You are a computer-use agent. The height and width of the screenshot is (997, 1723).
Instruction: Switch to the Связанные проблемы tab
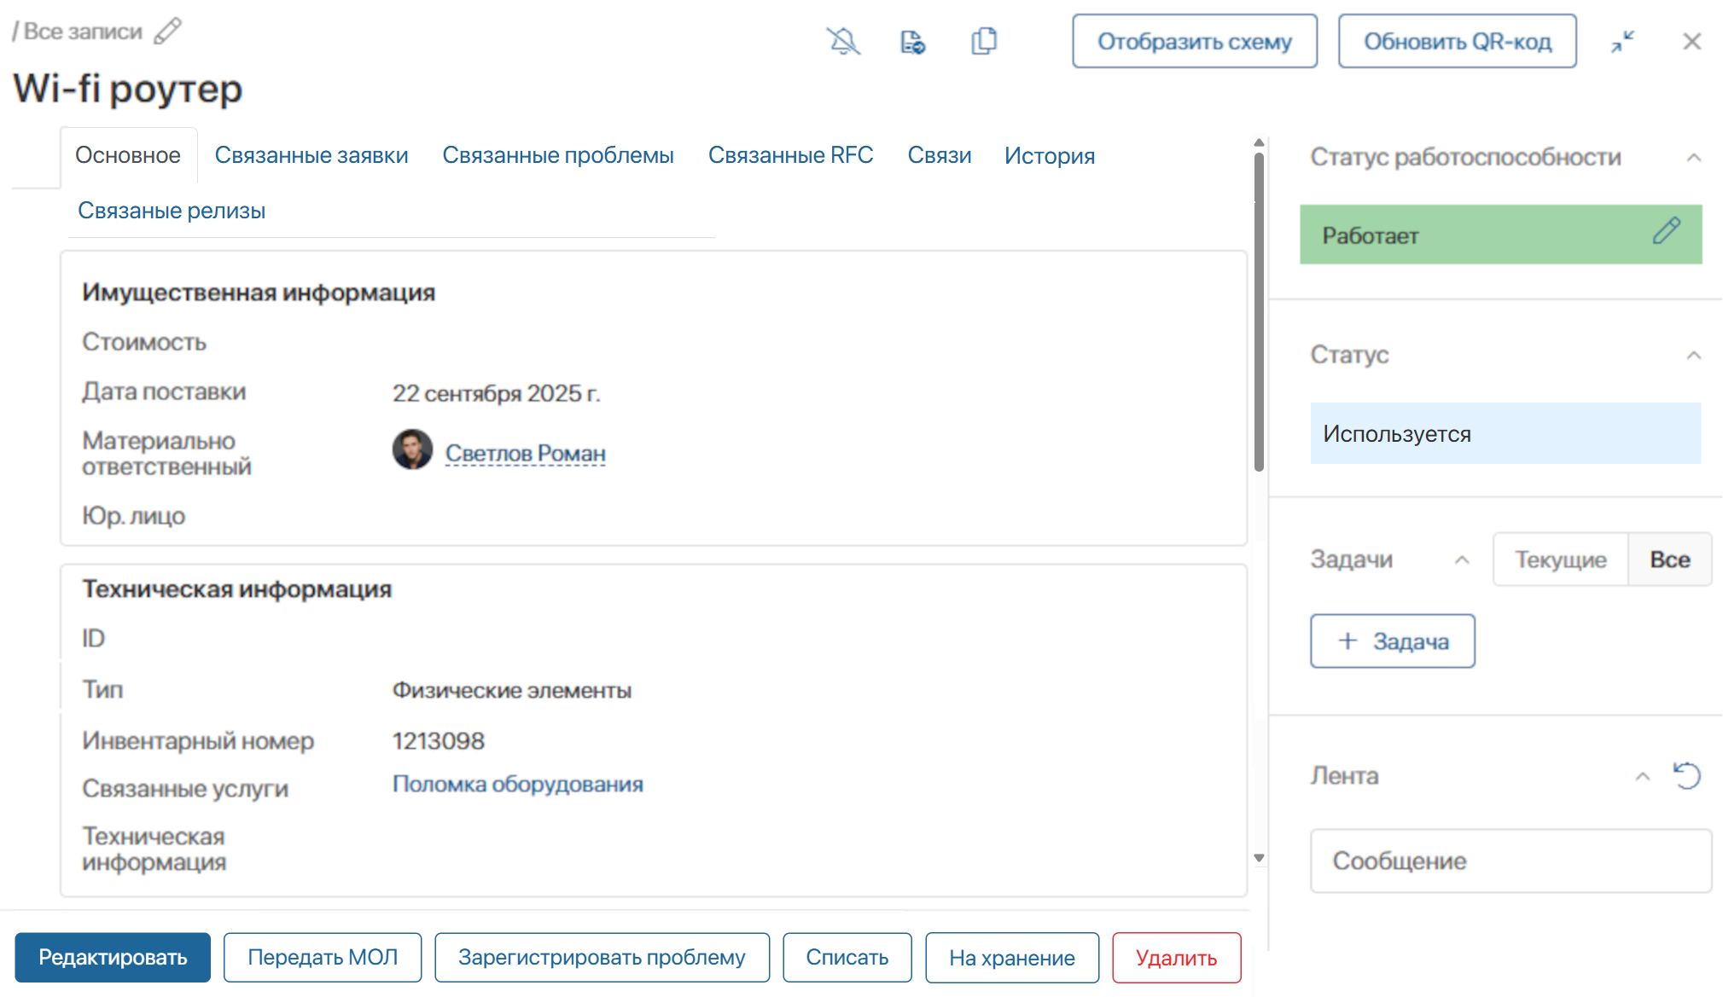coord(558,155)
